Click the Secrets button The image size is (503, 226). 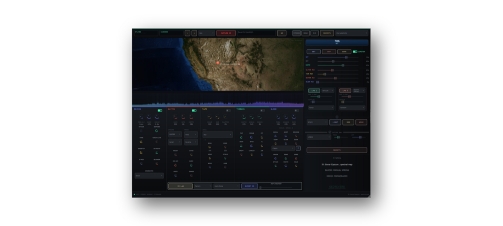point(337,150)
